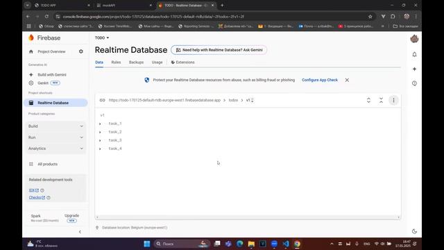Switch to TODO APP browser tab

click(x=62, y=5)
